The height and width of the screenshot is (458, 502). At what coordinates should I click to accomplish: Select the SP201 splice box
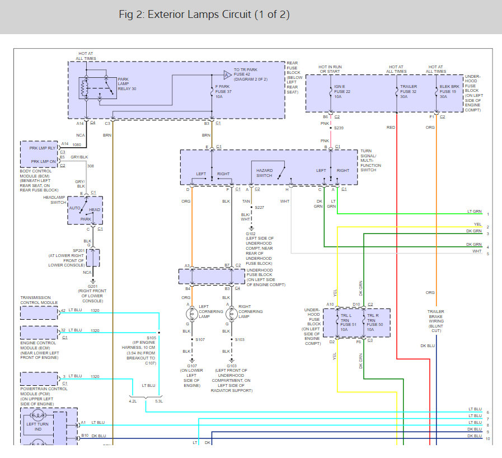click(x=93, y=258)
